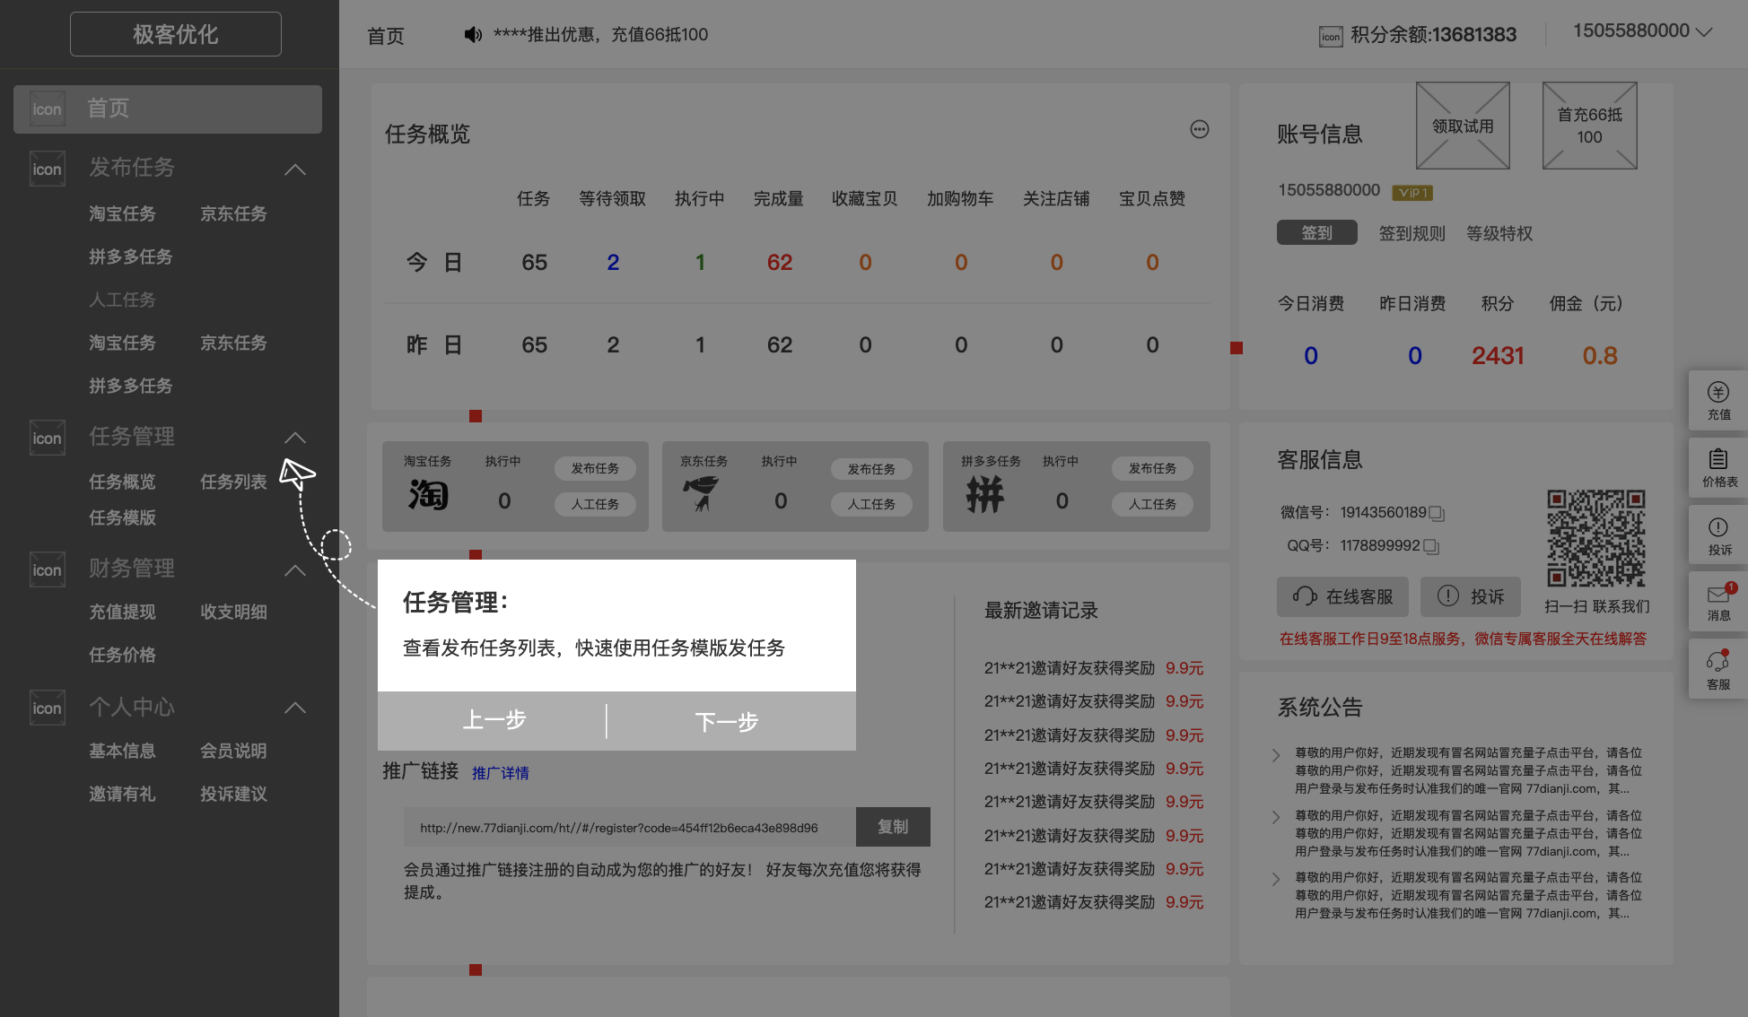
Task: Click today's 完成量 value 62
Action: pos(780,263)
